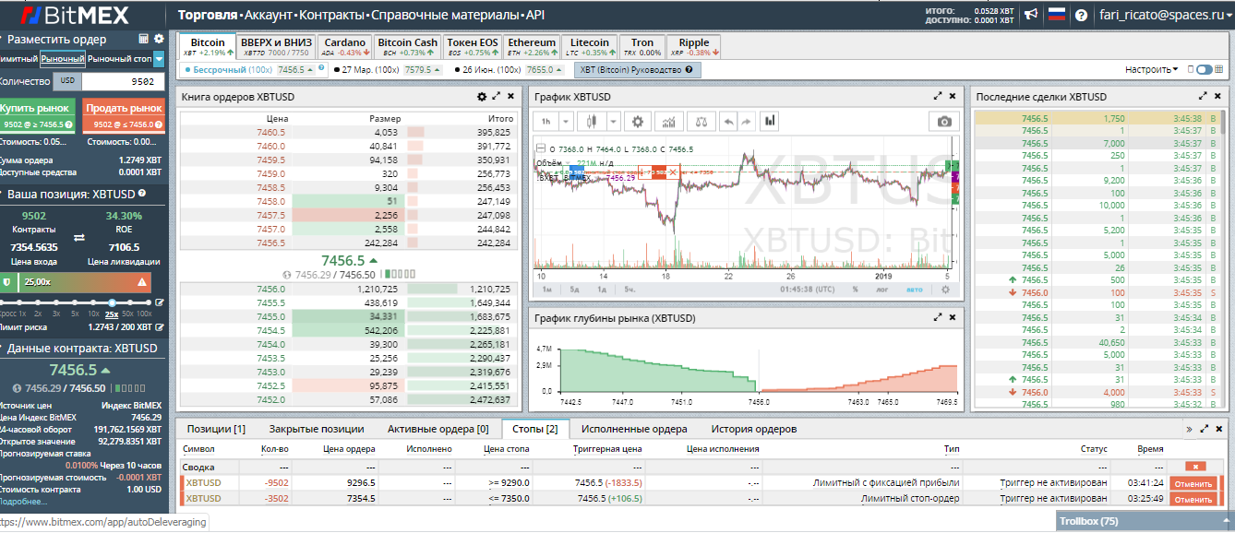Click help icon beside Ваша позиция: XBTUSD

pos(142,194)
